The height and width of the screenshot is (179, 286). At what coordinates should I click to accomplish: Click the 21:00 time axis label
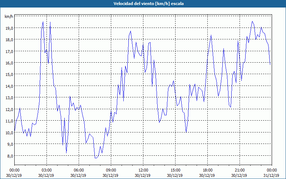240,170
